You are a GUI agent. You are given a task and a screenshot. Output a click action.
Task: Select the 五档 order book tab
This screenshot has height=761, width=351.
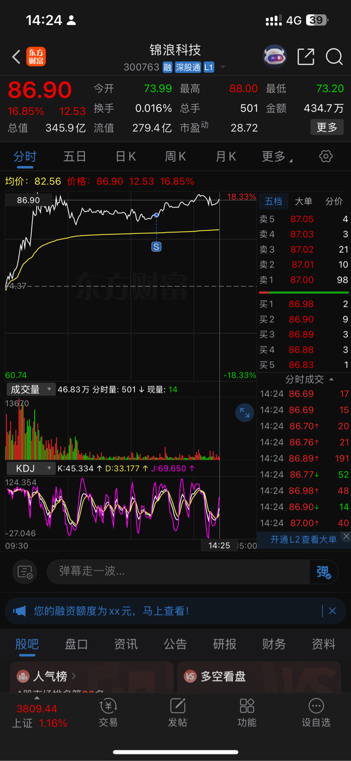tap(273, 201)
